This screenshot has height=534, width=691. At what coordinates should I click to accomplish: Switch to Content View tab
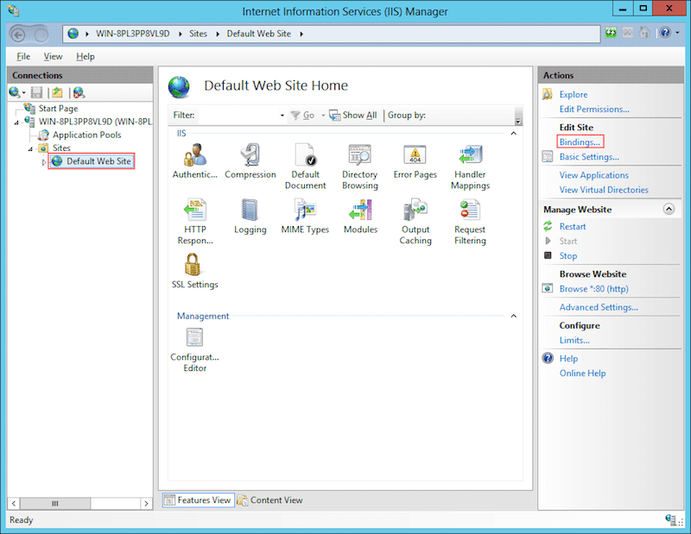(x=269, y=500)
